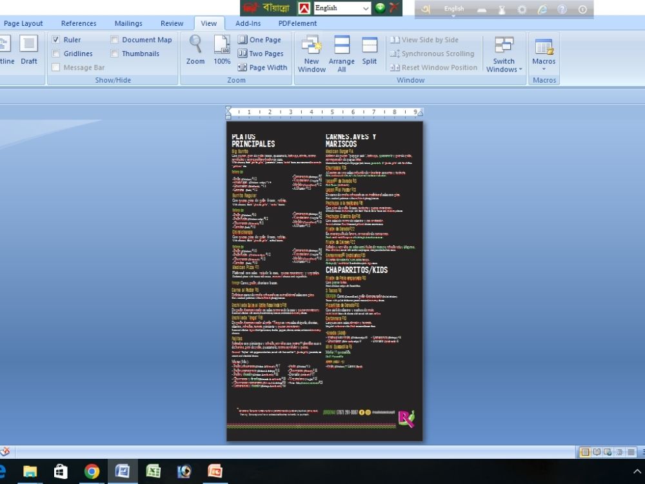Viewport: 645px width, 484px height.
Task: Switch to Draft view in ribbon
Action: pyautogui.click(x=29, y=50)
